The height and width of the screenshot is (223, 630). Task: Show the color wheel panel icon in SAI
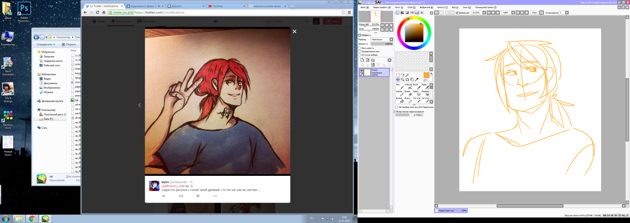point(397,13)
